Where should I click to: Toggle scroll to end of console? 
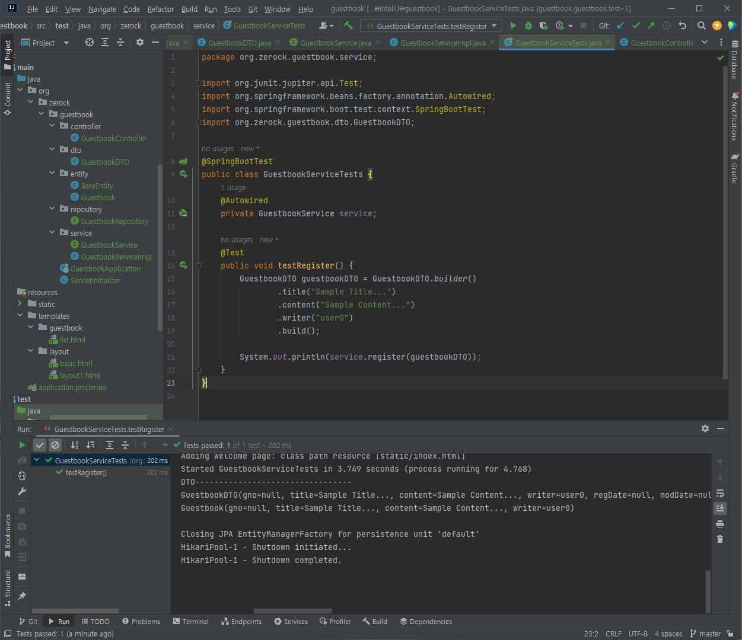click(x=720, y=508)
